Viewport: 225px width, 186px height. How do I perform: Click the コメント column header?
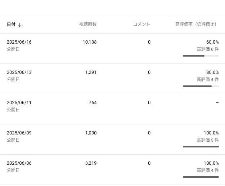point(141,25)
